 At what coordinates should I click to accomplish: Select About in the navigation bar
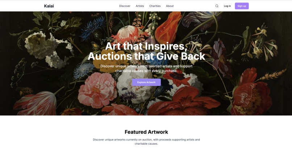pos(170,6)
